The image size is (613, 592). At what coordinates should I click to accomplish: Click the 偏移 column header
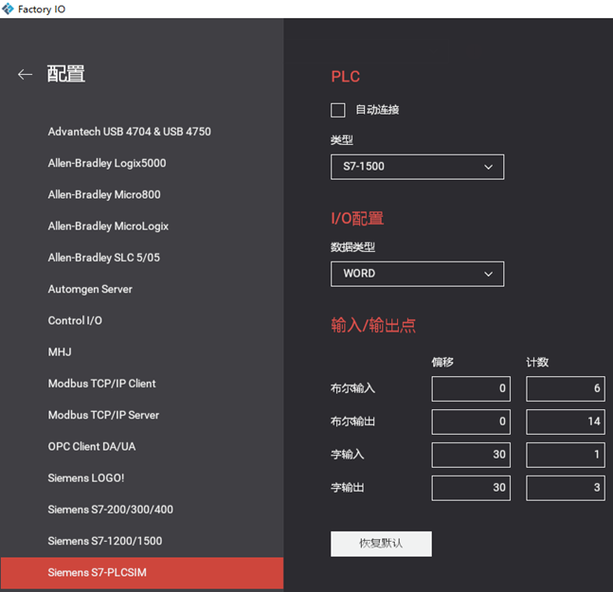442,362
